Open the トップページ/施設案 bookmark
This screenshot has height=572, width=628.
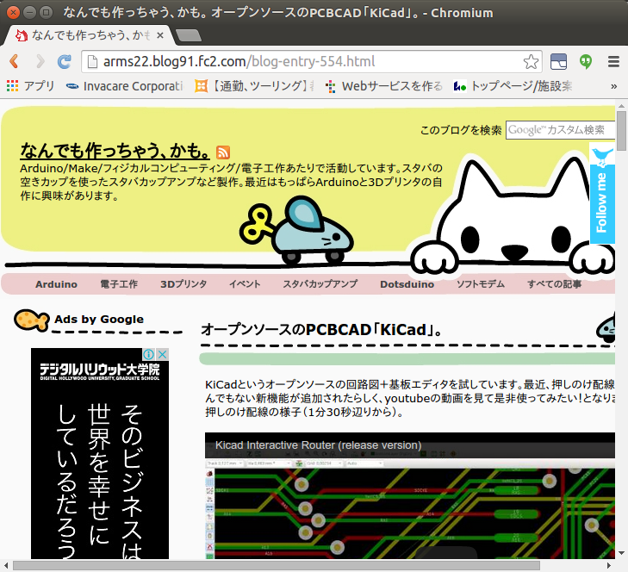pos(513,86)
